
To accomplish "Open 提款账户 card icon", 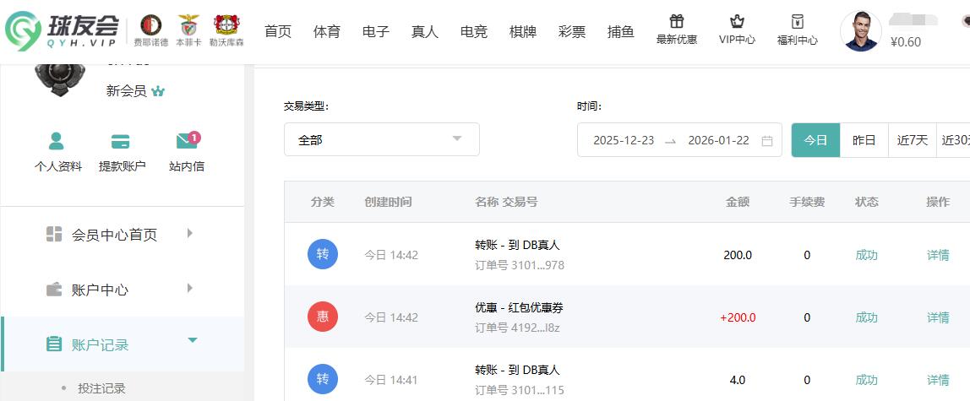I will (121, 141).
